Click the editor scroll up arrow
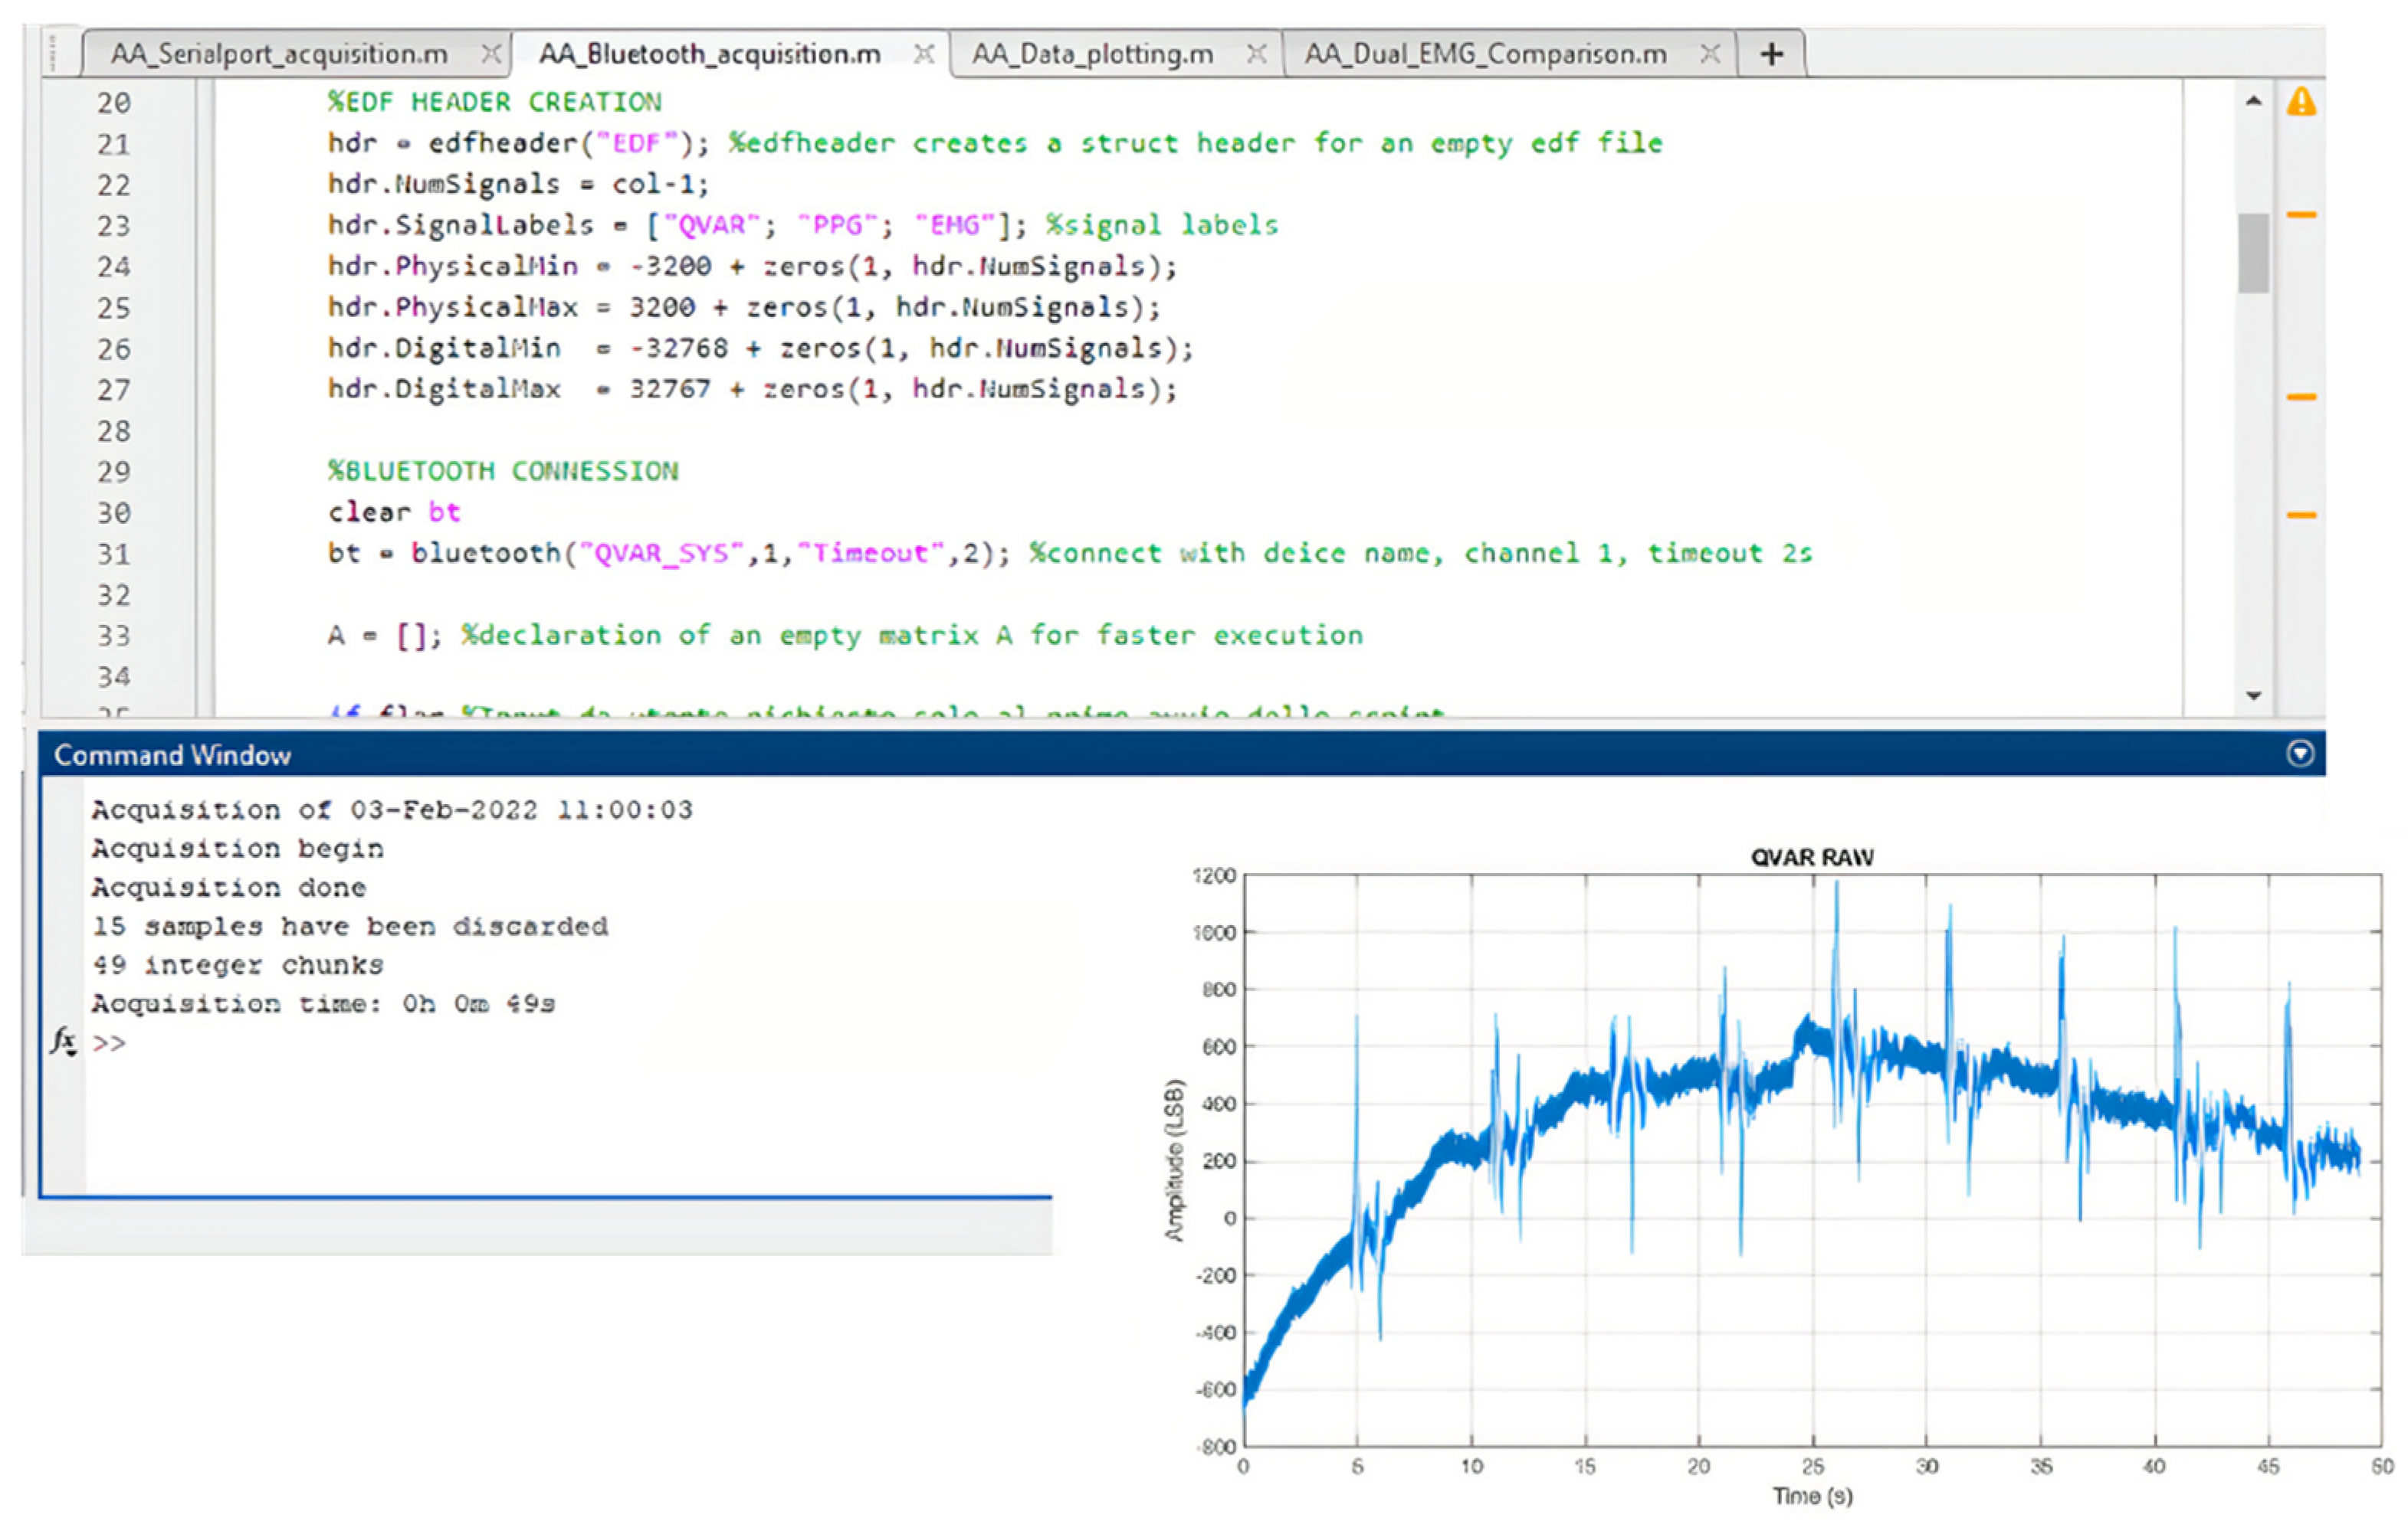The width and height of the screenshot is (2408, 1531). point(2253,101)
